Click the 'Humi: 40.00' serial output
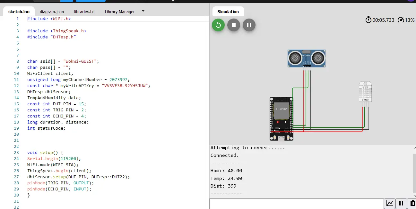 tap(226, 171)
